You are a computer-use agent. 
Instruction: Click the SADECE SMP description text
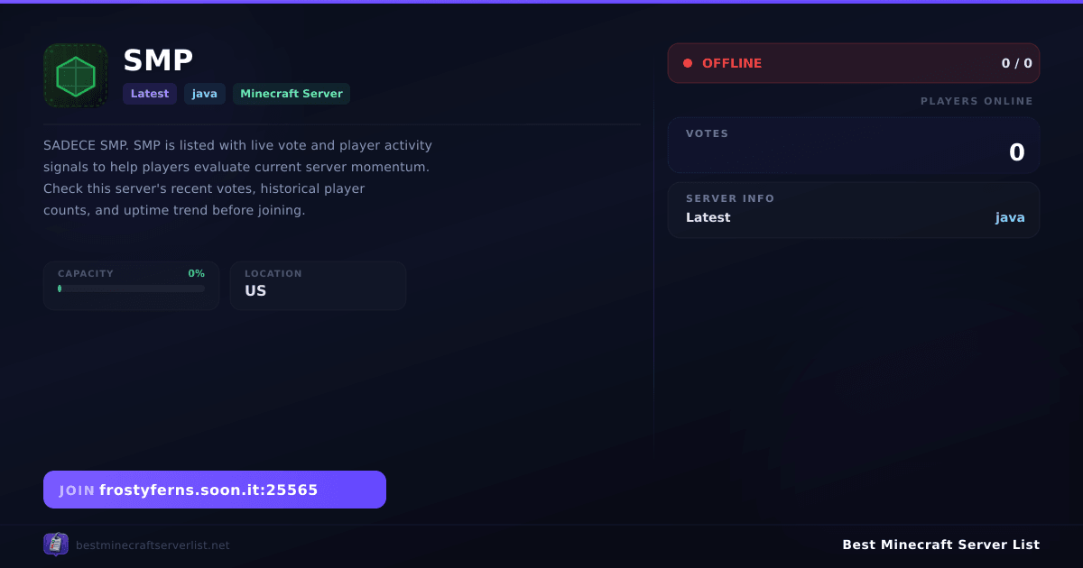(238, 178)
